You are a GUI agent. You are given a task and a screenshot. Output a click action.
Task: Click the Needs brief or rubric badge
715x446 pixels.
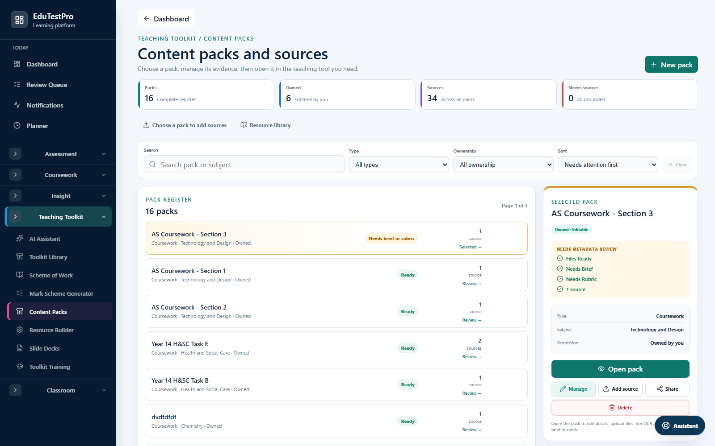coord(391,238)
